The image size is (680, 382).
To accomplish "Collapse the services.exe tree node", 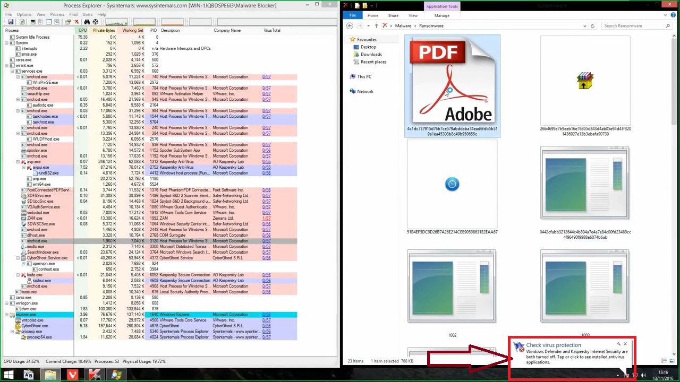I will pyautogui.click(x=12, y=71).
